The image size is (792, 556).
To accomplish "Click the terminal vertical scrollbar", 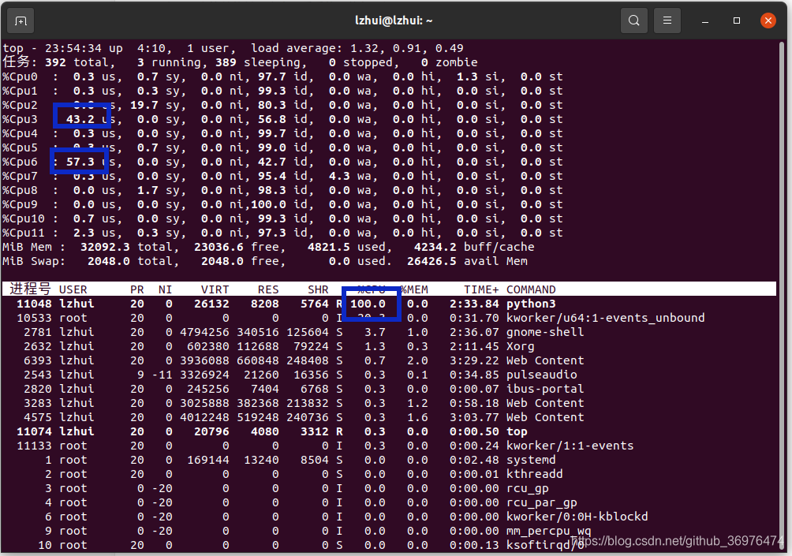I will click(783, 296).
